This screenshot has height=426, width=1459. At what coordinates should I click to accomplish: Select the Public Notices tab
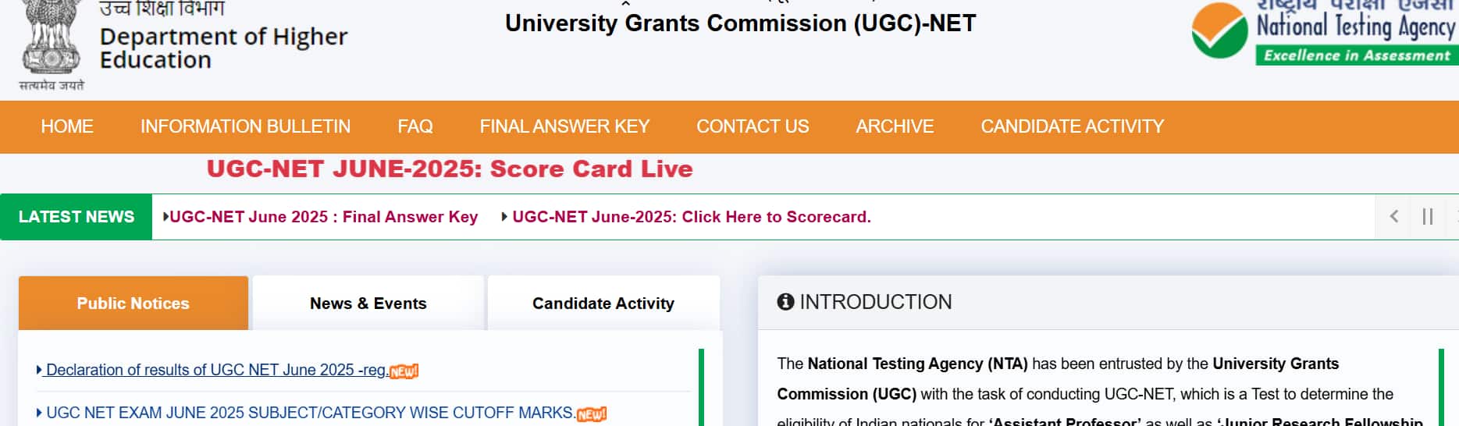[x=133, y=303]
